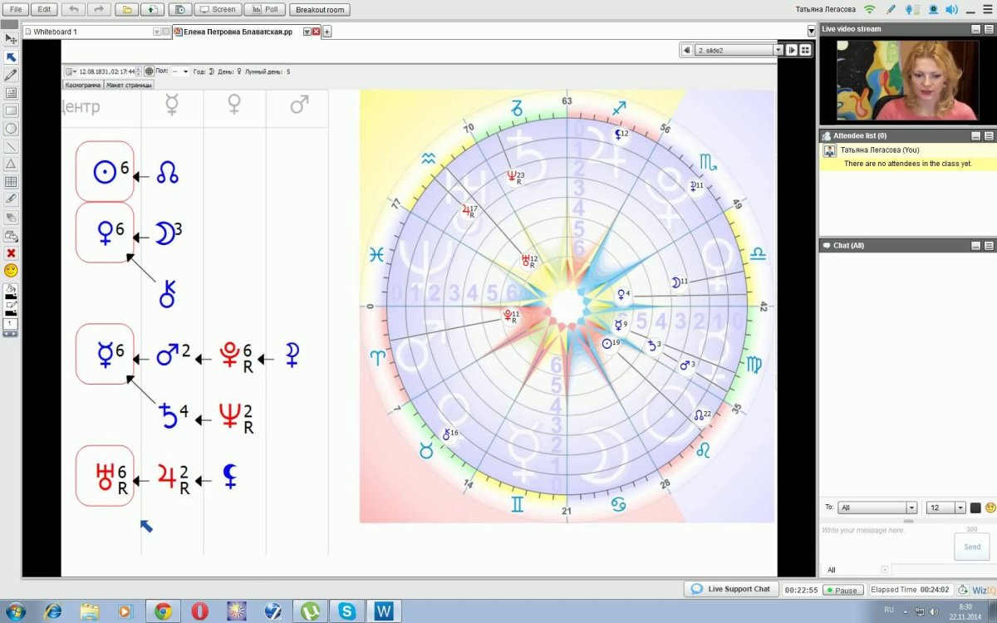Open the File menu
Image resolution: width=997 pixels, height=623 pixels.
click(15, 9)
